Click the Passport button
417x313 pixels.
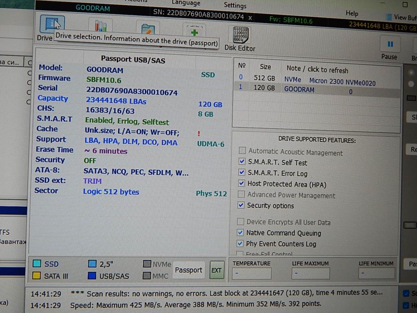(x=189, y=270)
